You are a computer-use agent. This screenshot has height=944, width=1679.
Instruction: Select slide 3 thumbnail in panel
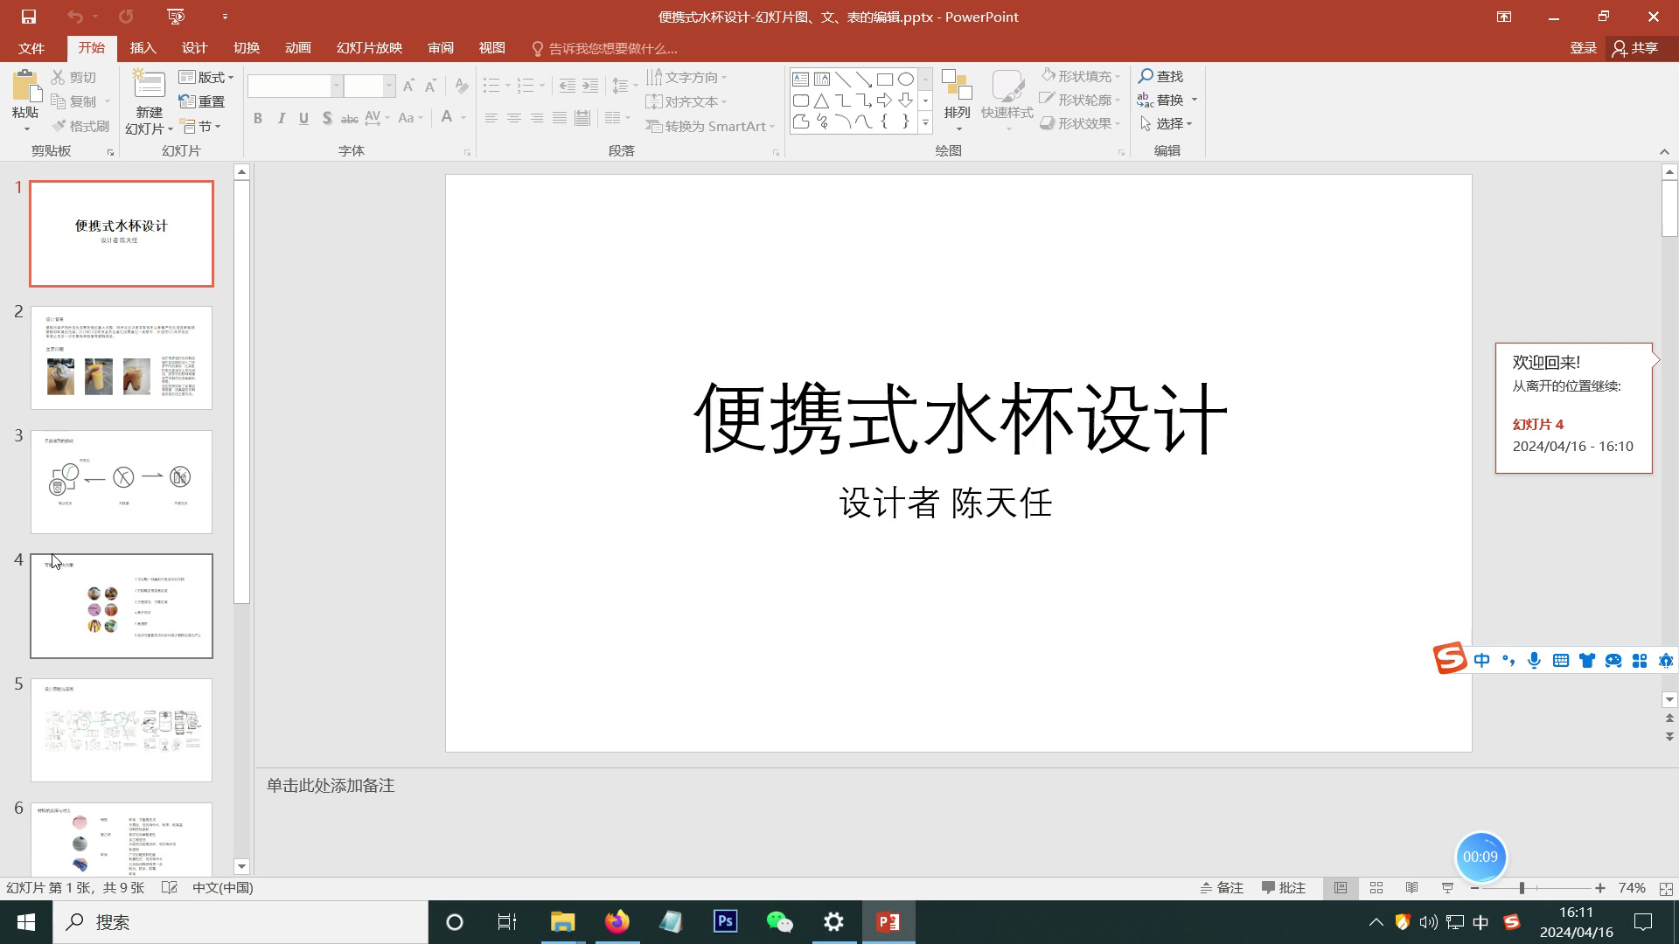point(122,482)
